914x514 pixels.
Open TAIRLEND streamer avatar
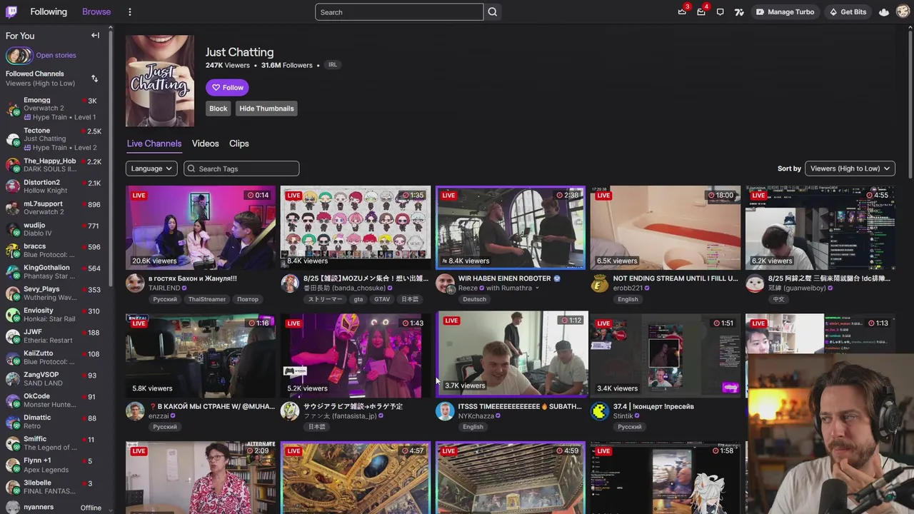135,283
